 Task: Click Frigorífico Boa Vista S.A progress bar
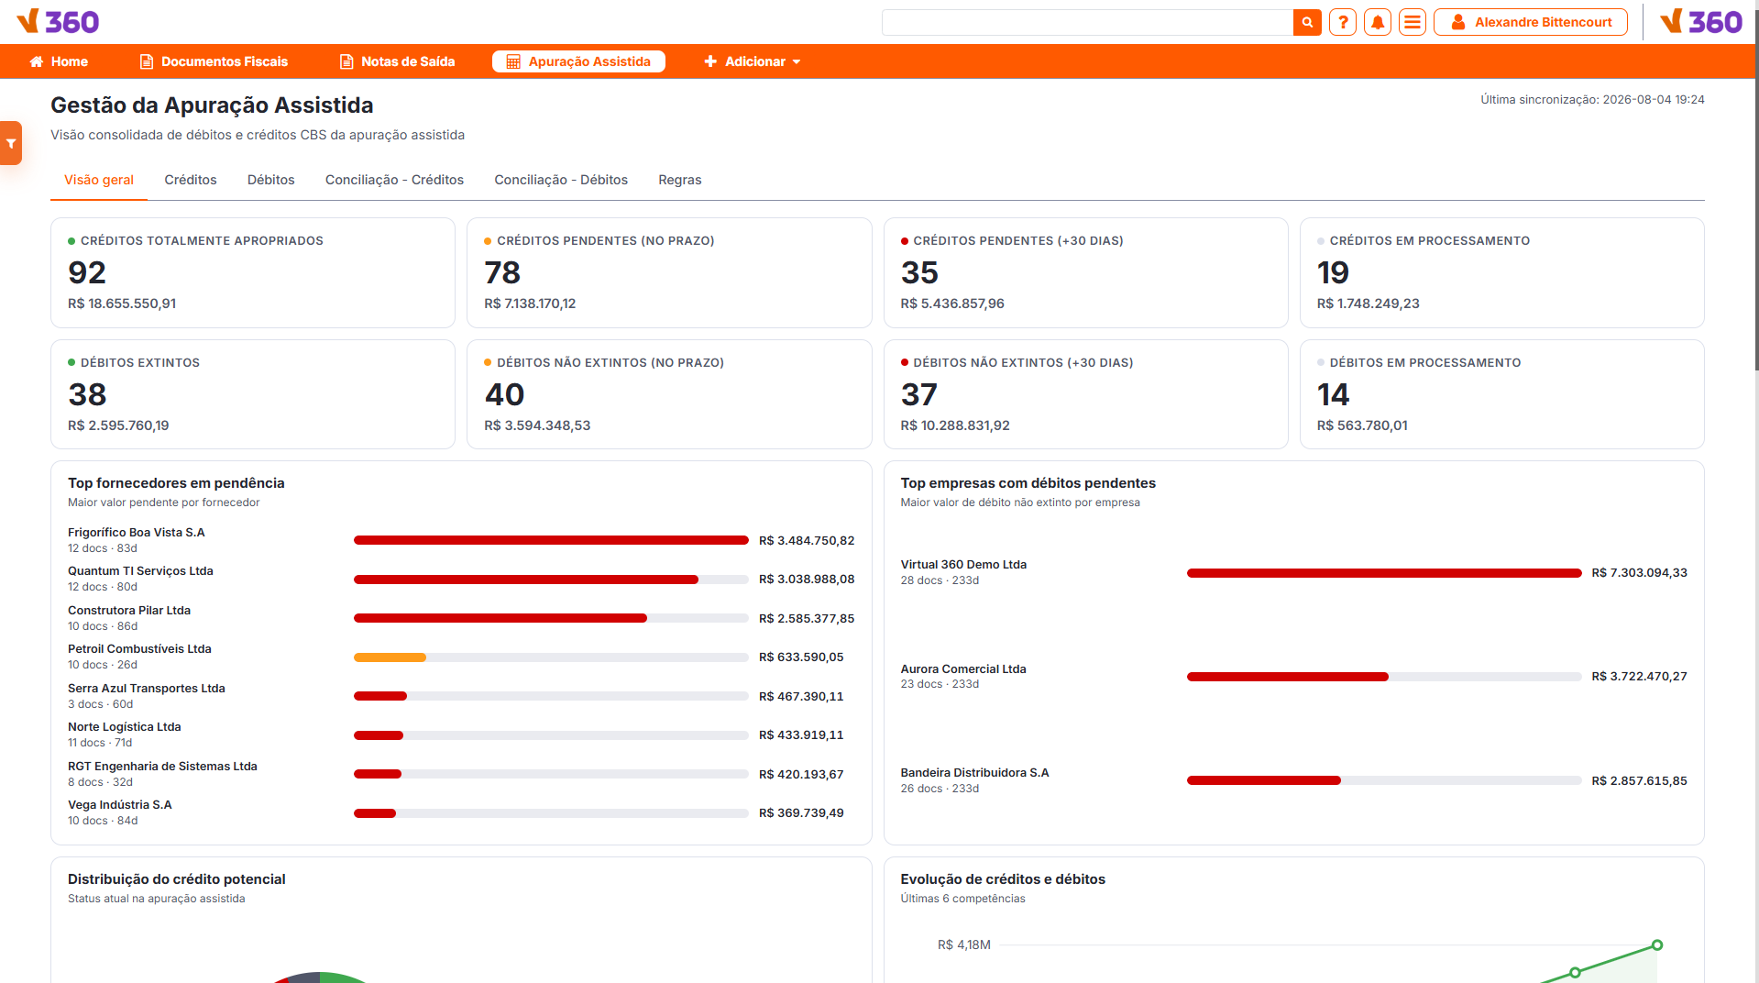pyautogui.click(x=551, y=540)
